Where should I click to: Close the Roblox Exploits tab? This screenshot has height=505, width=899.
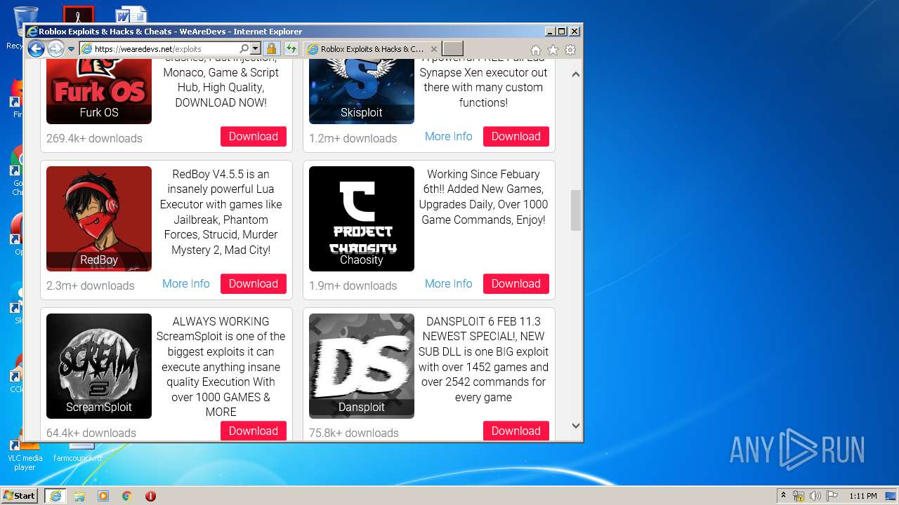[434, 49]
